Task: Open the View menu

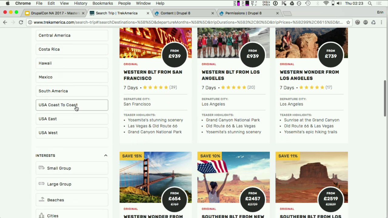Action: [64, 3]
